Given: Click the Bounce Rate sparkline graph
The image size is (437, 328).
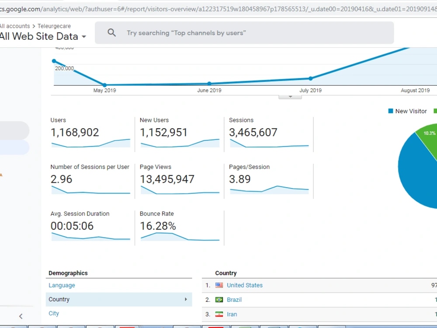Looking at the screenshot, I should (180, 237).
